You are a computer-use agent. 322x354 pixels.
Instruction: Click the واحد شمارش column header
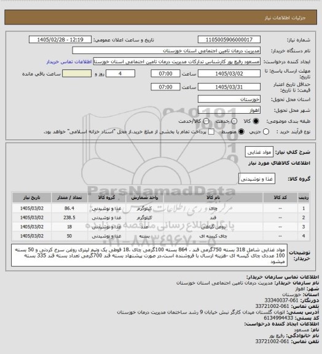pyautogui.click(x=144, y=197)
